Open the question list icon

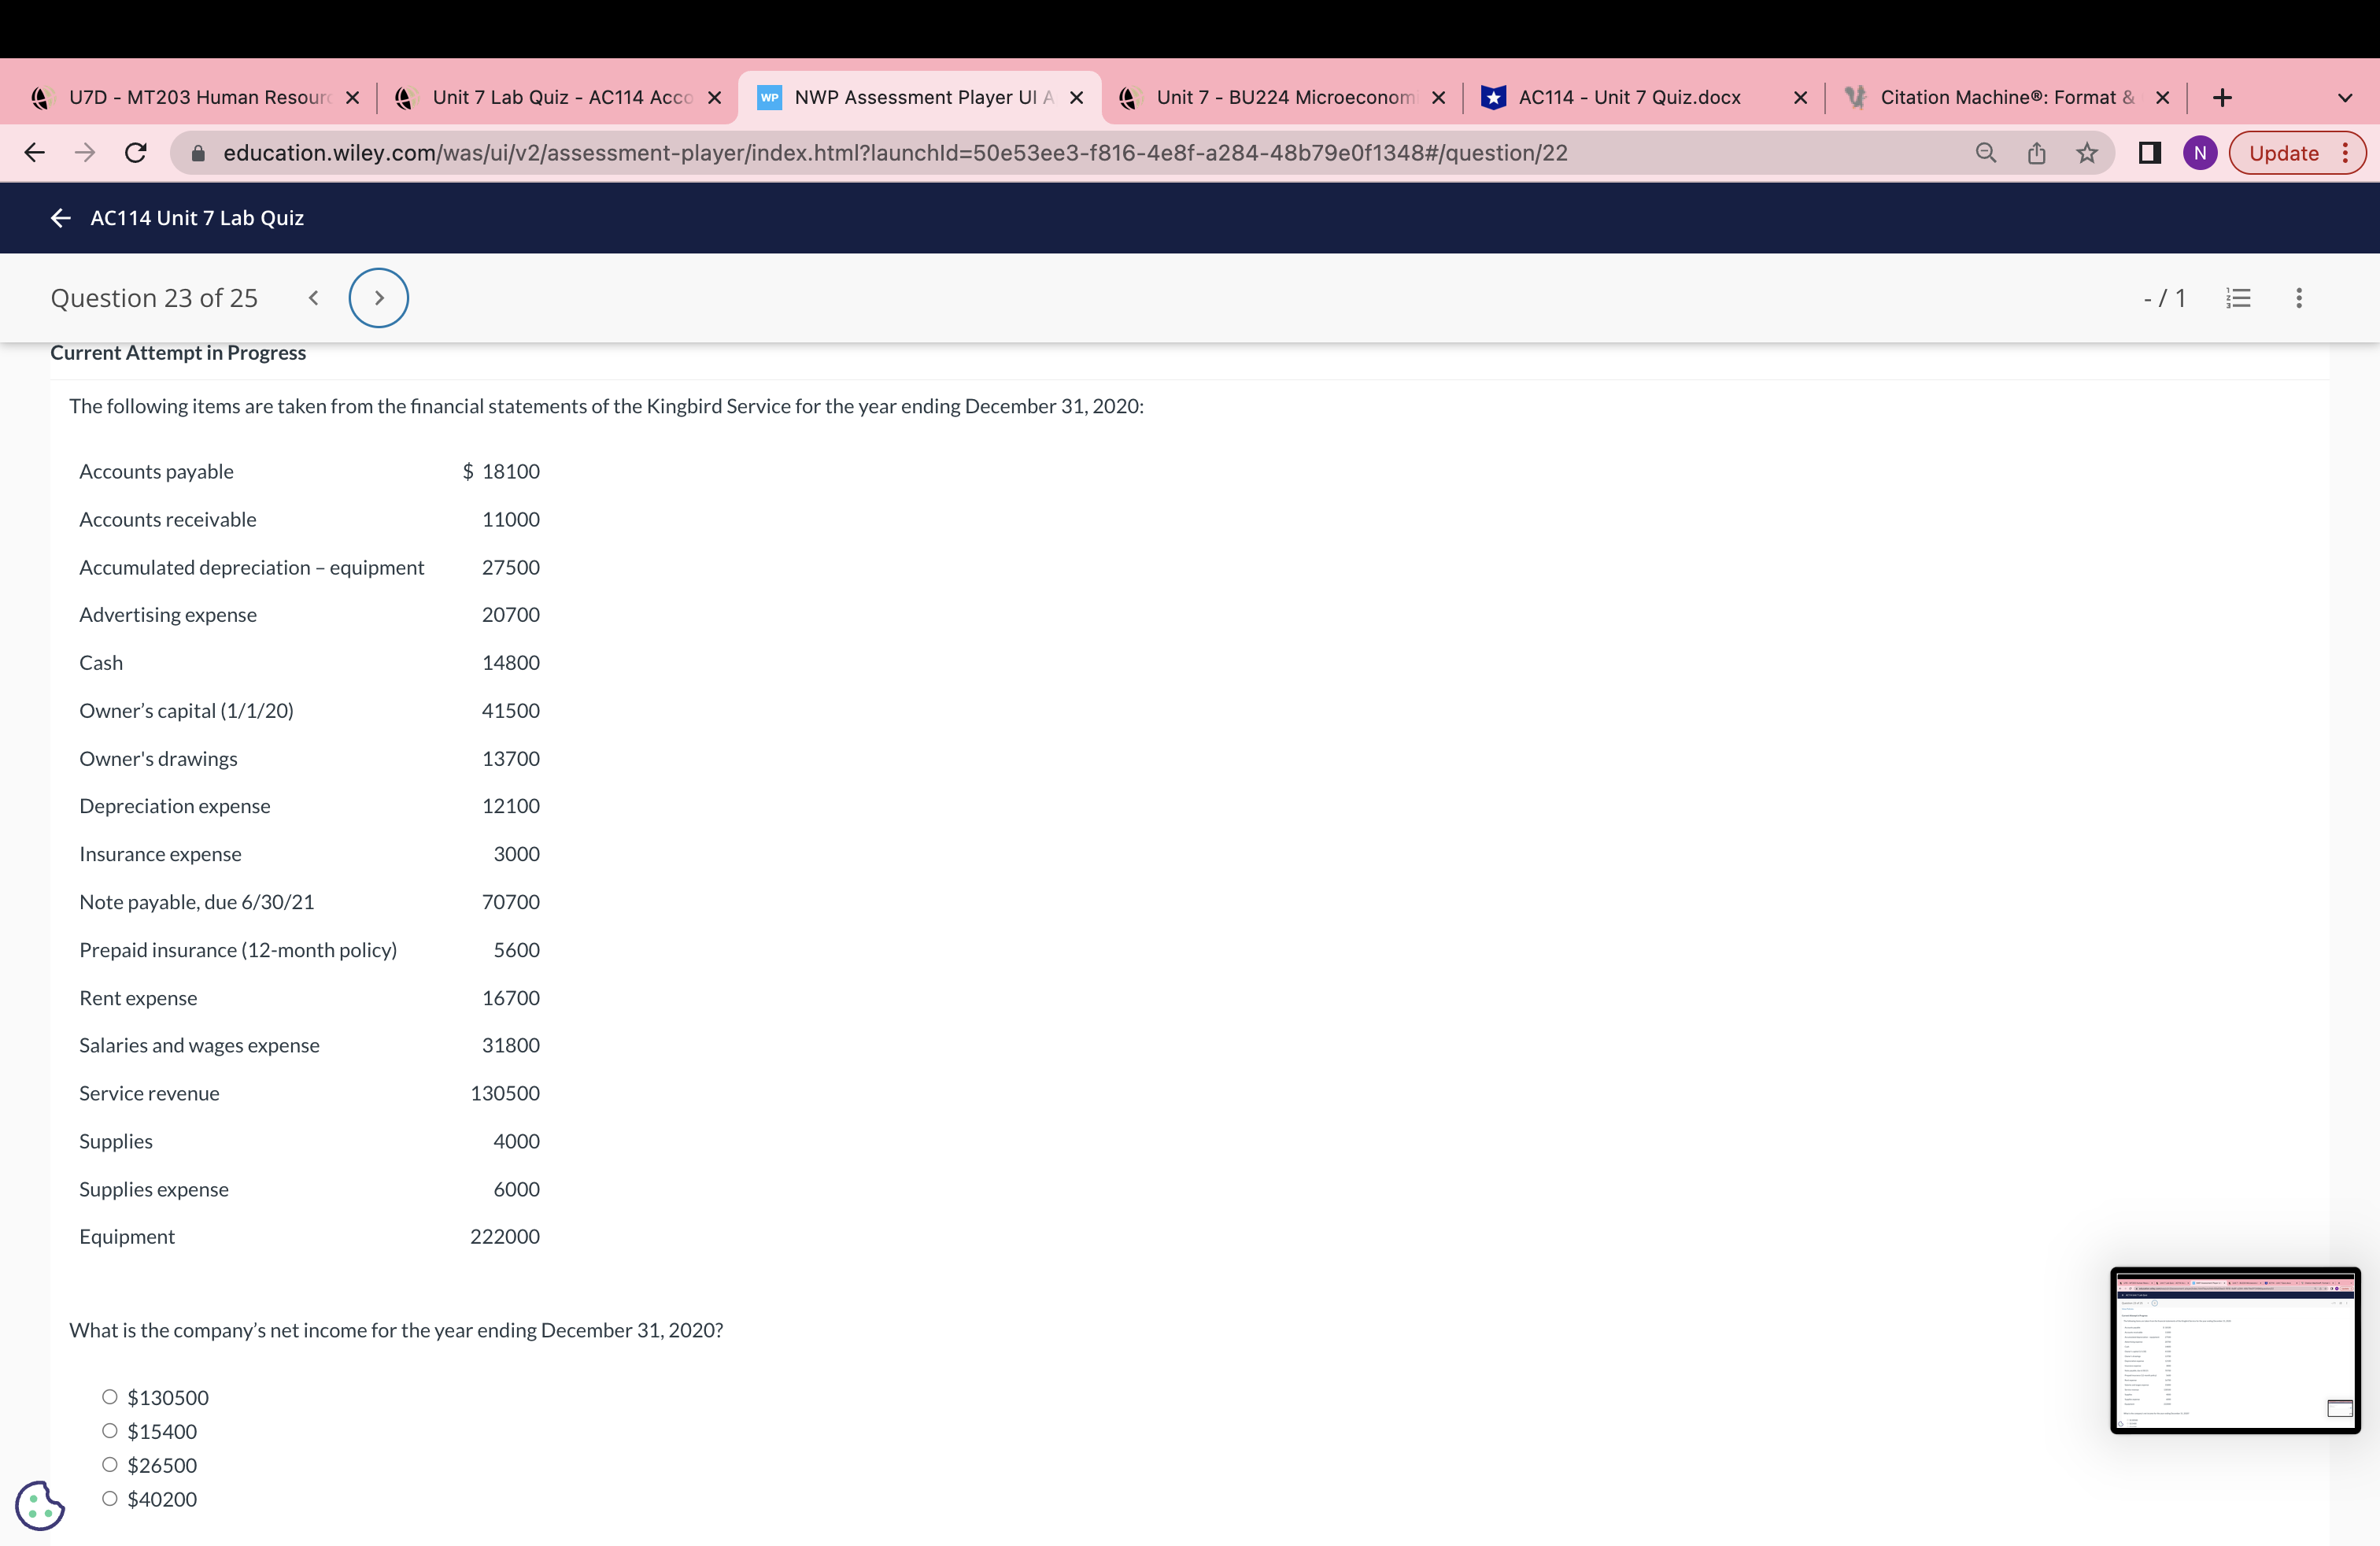coord(2237,297)
